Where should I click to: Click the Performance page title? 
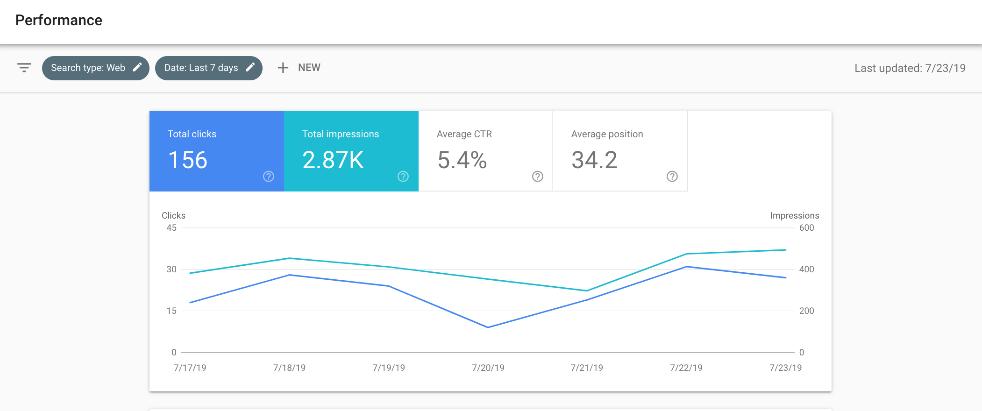(x=59, y=20)
